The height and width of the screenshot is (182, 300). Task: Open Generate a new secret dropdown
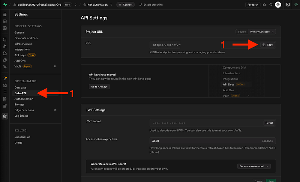pyautogui.click(x=254, y=166)
